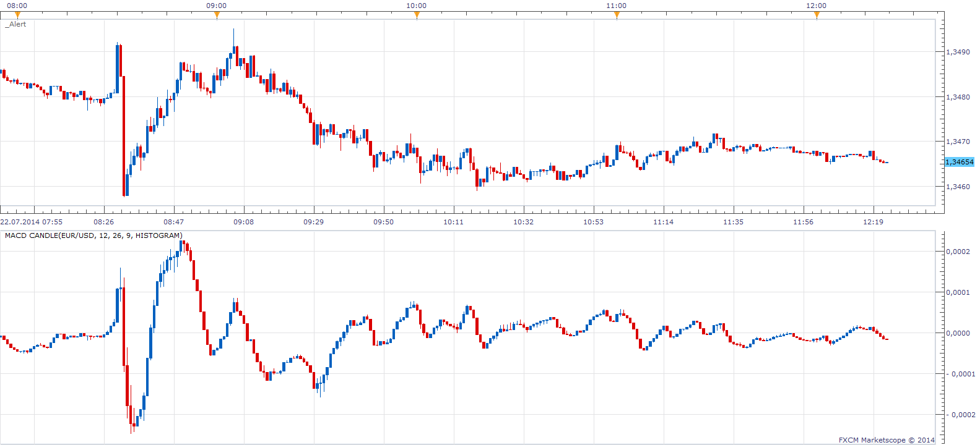Image resolution: width=980 pixels, height=445 pixels.
Task: Click the 09:50 time axis label
Action: tap(384, 222)
